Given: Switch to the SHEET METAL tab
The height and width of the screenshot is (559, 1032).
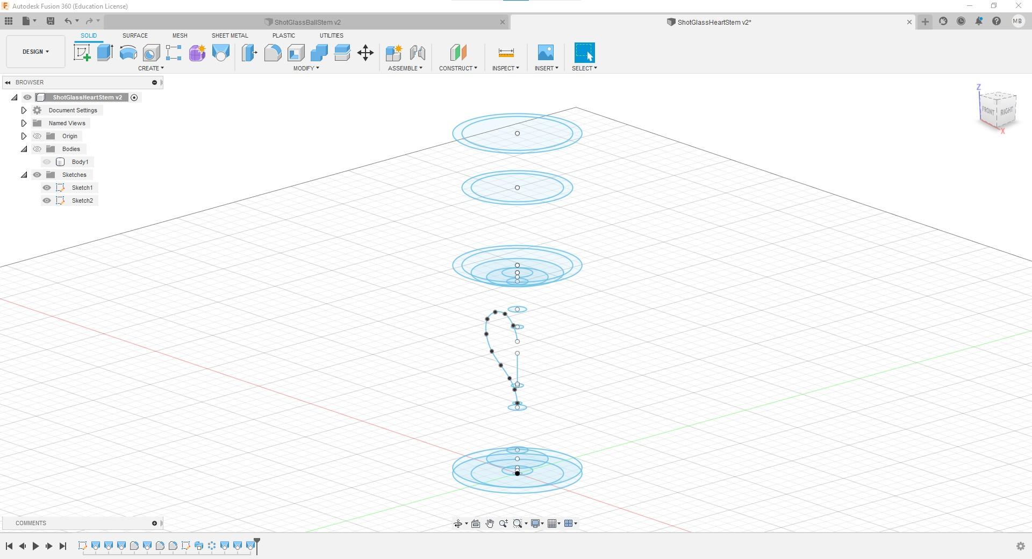Looking at the screenshot, I should point(230,35).
